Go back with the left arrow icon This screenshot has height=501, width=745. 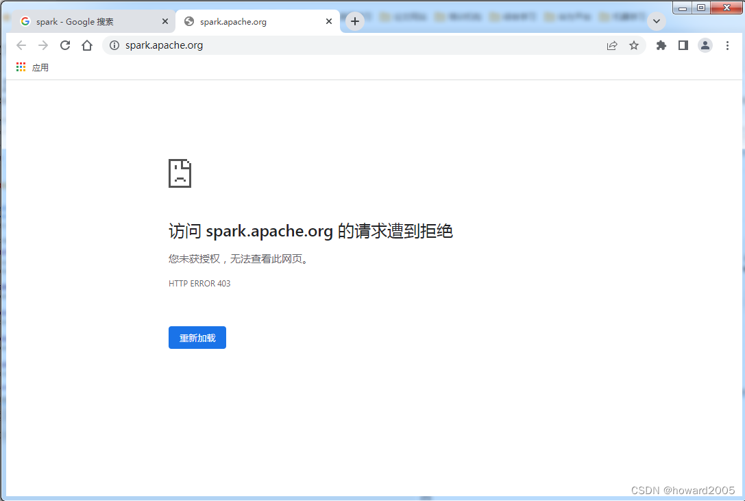point(21,45)
